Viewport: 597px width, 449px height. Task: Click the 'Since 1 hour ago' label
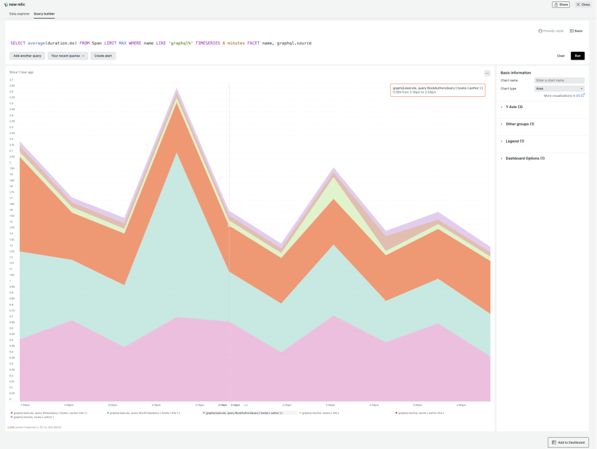[21, 72]
